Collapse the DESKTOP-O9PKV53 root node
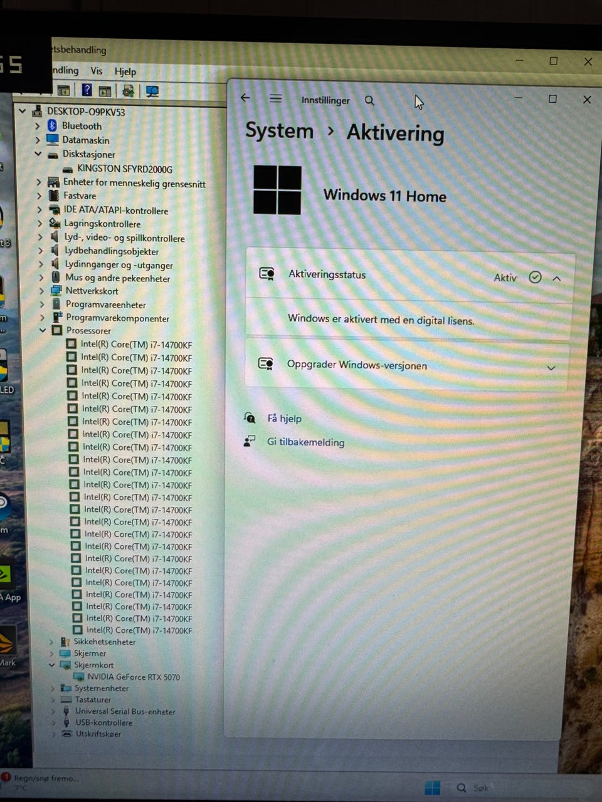 [x=23, y=111]
